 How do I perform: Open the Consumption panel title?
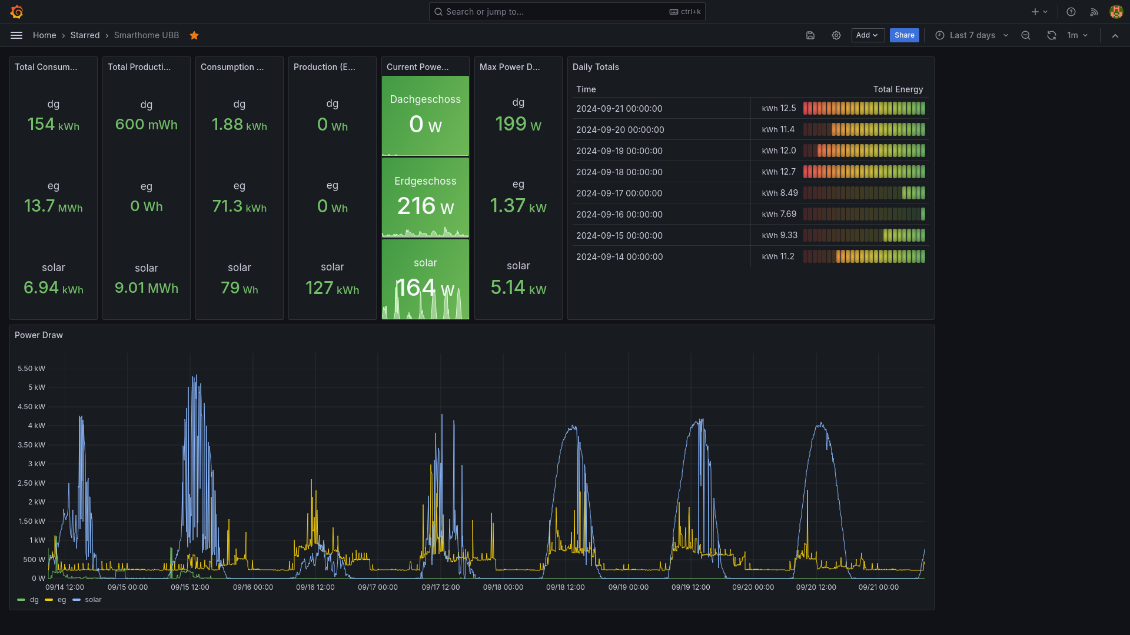click(x=232, y=67)
